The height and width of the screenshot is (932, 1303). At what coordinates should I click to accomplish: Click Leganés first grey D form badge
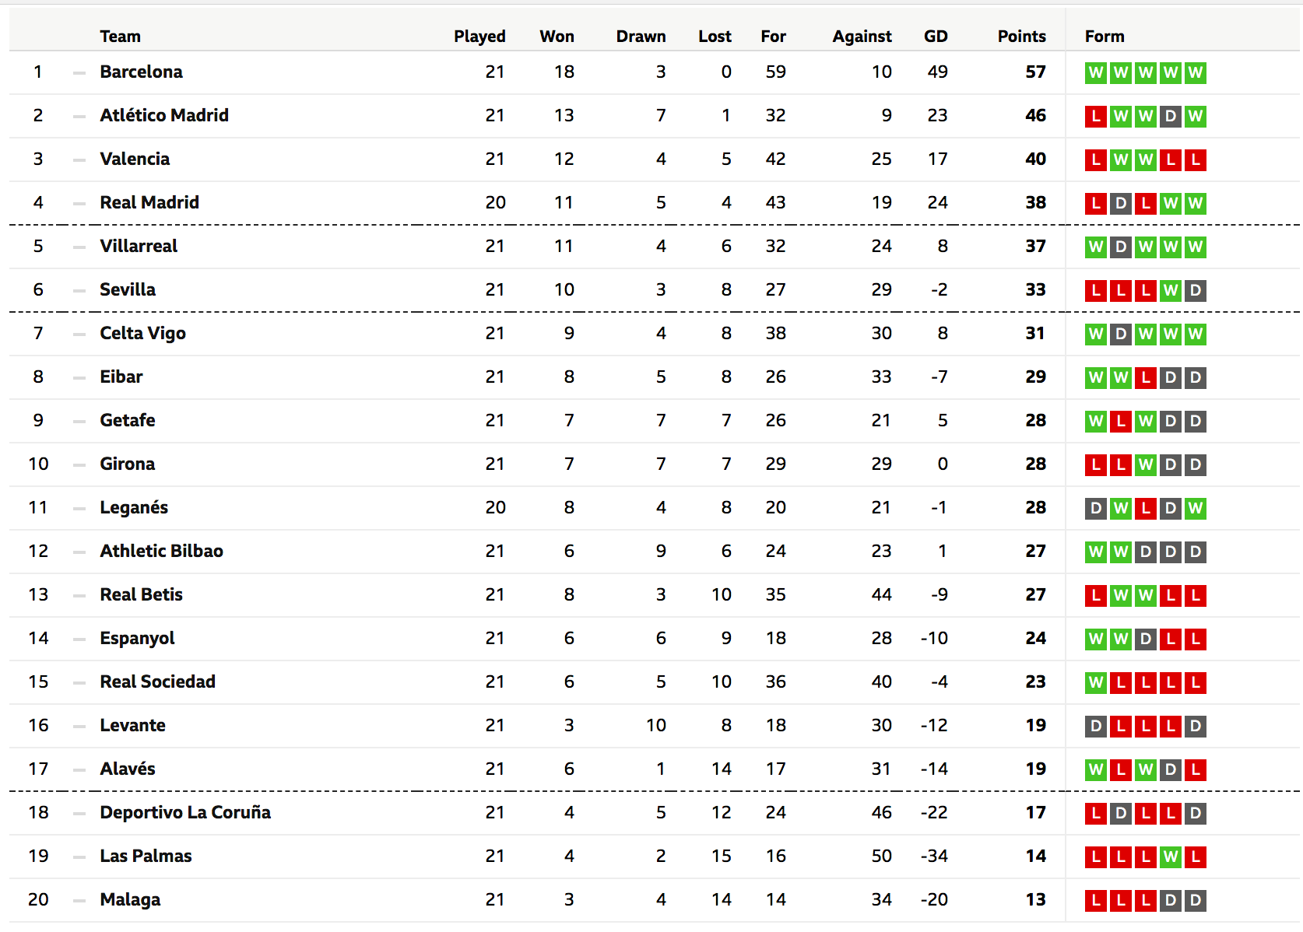pyautogui.click(x=1096, y=508)
